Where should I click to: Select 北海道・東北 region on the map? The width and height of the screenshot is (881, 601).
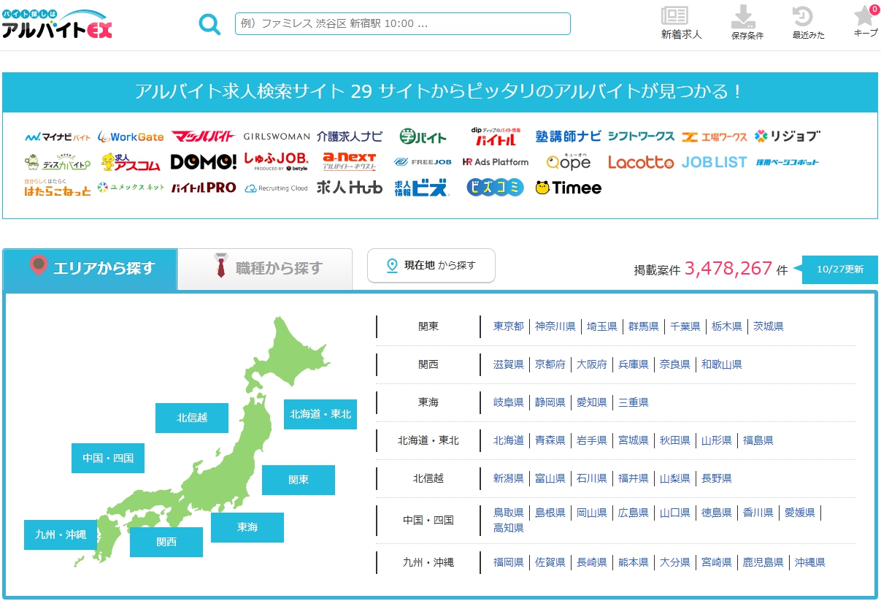(x=320, y=414)
